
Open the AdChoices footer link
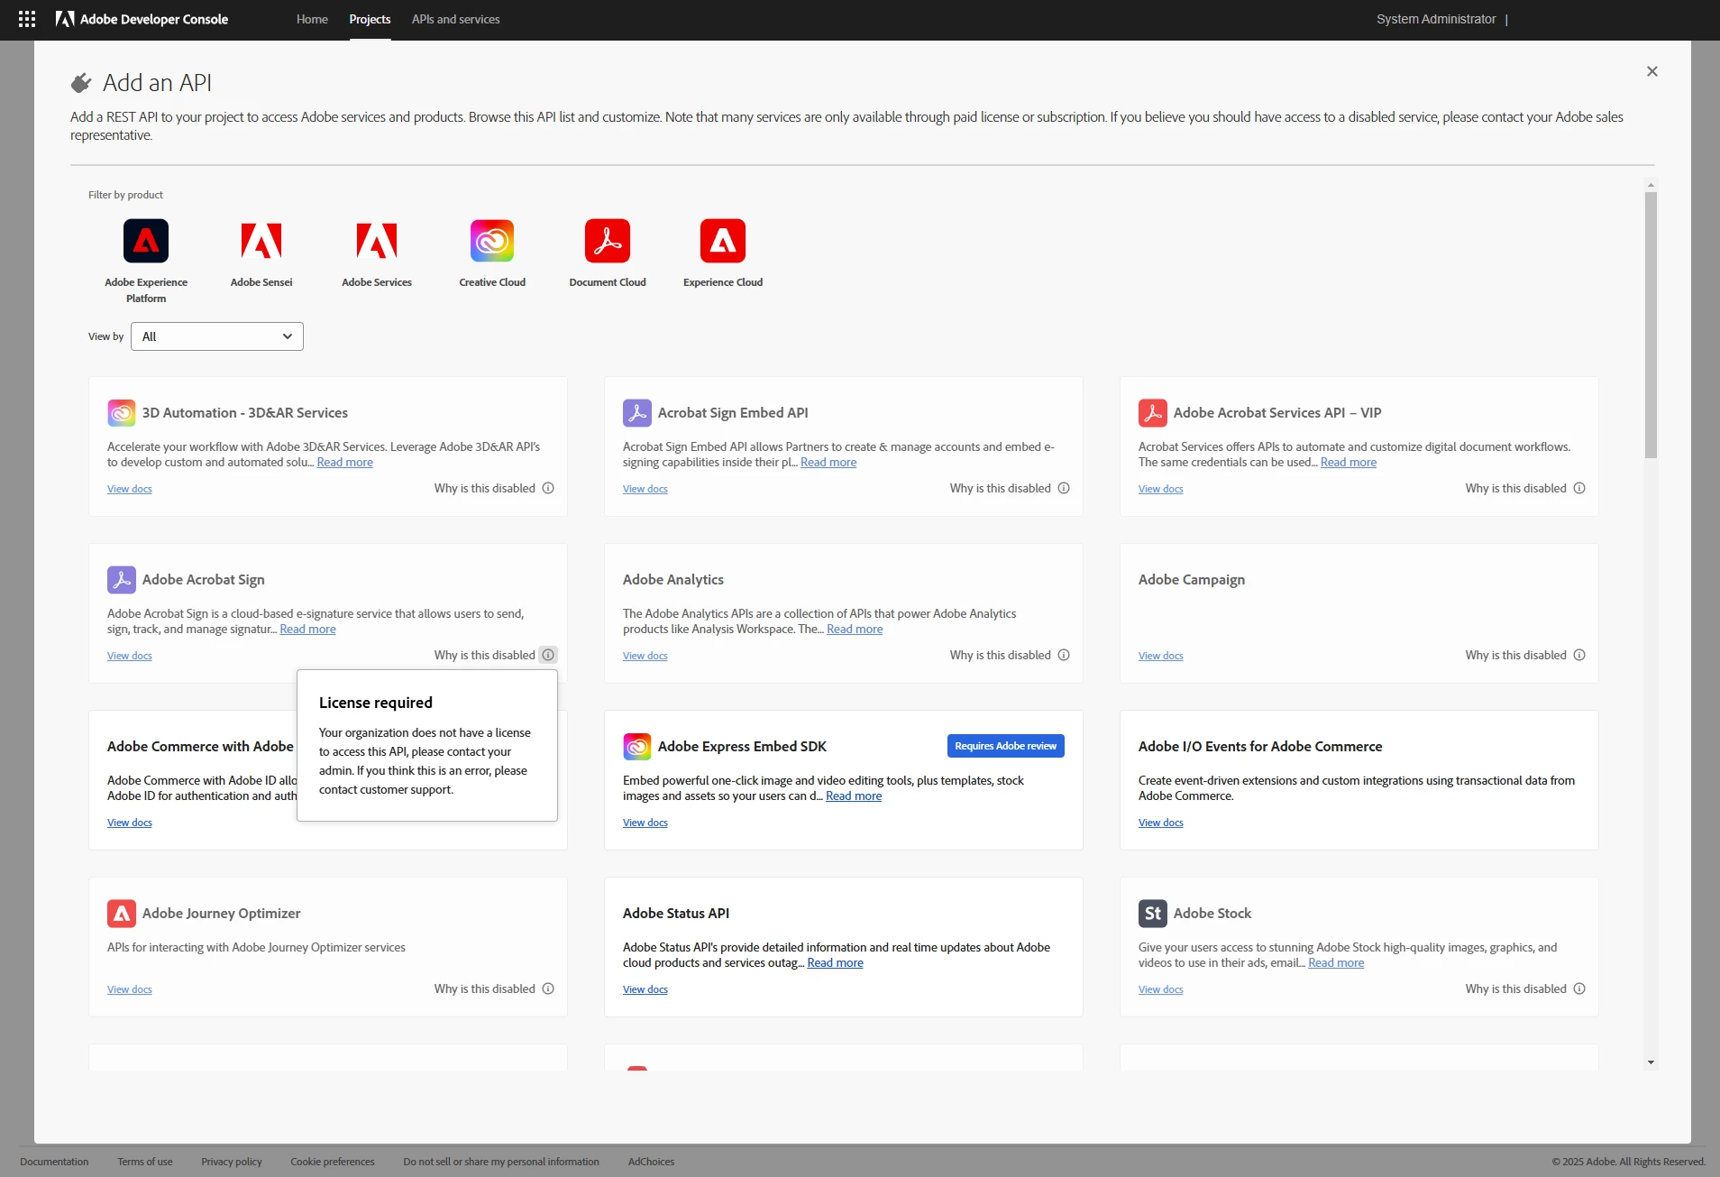click(x=651, y=1162)
